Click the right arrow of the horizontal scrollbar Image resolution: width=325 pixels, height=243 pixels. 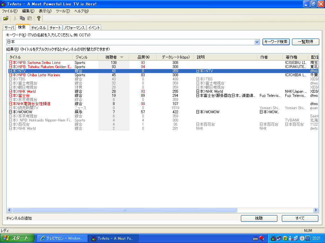pos(315,210)
